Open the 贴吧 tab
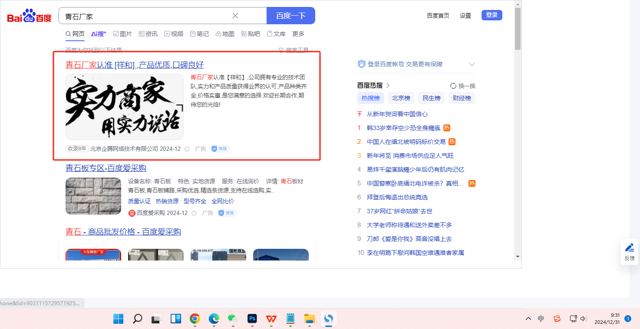The width and height of the screenshot is (640, 329). [x=251, y=34]
